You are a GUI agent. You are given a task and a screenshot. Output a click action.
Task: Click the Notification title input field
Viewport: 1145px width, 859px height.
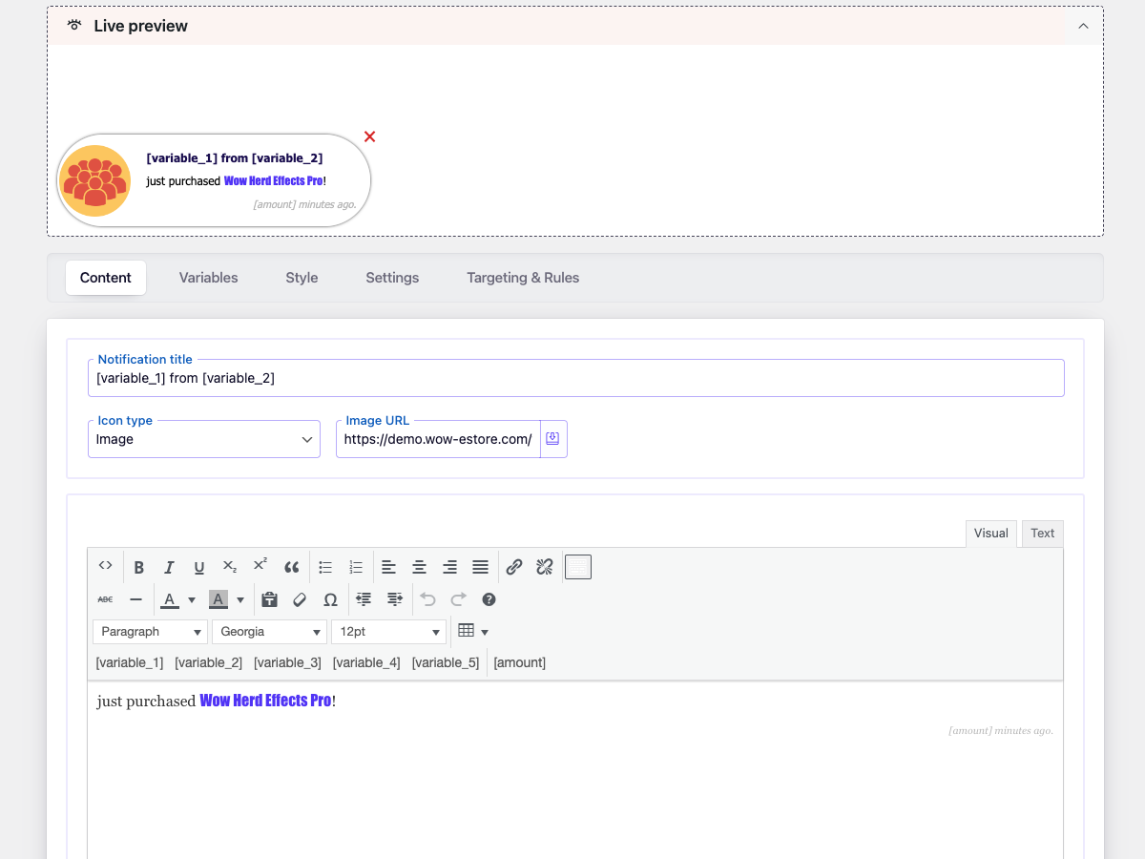tap(575, 379)
